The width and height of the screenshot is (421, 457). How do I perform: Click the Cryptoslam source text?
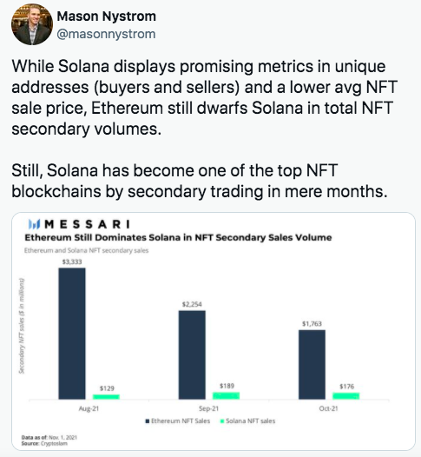tap(54, 443)
